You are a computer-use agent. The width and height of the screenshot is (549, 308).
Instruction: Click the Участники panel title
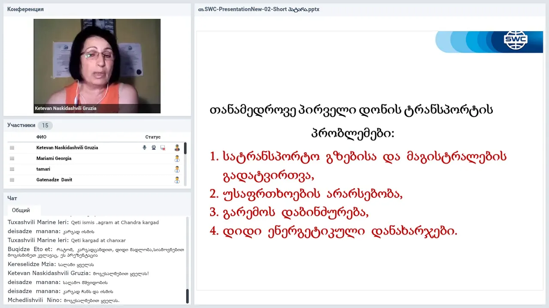(x=21, y=125)
